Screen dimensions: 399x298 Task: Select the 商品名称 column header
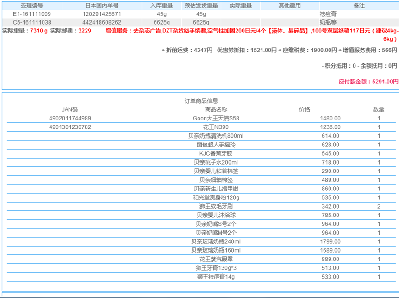[x=216, y=109]
